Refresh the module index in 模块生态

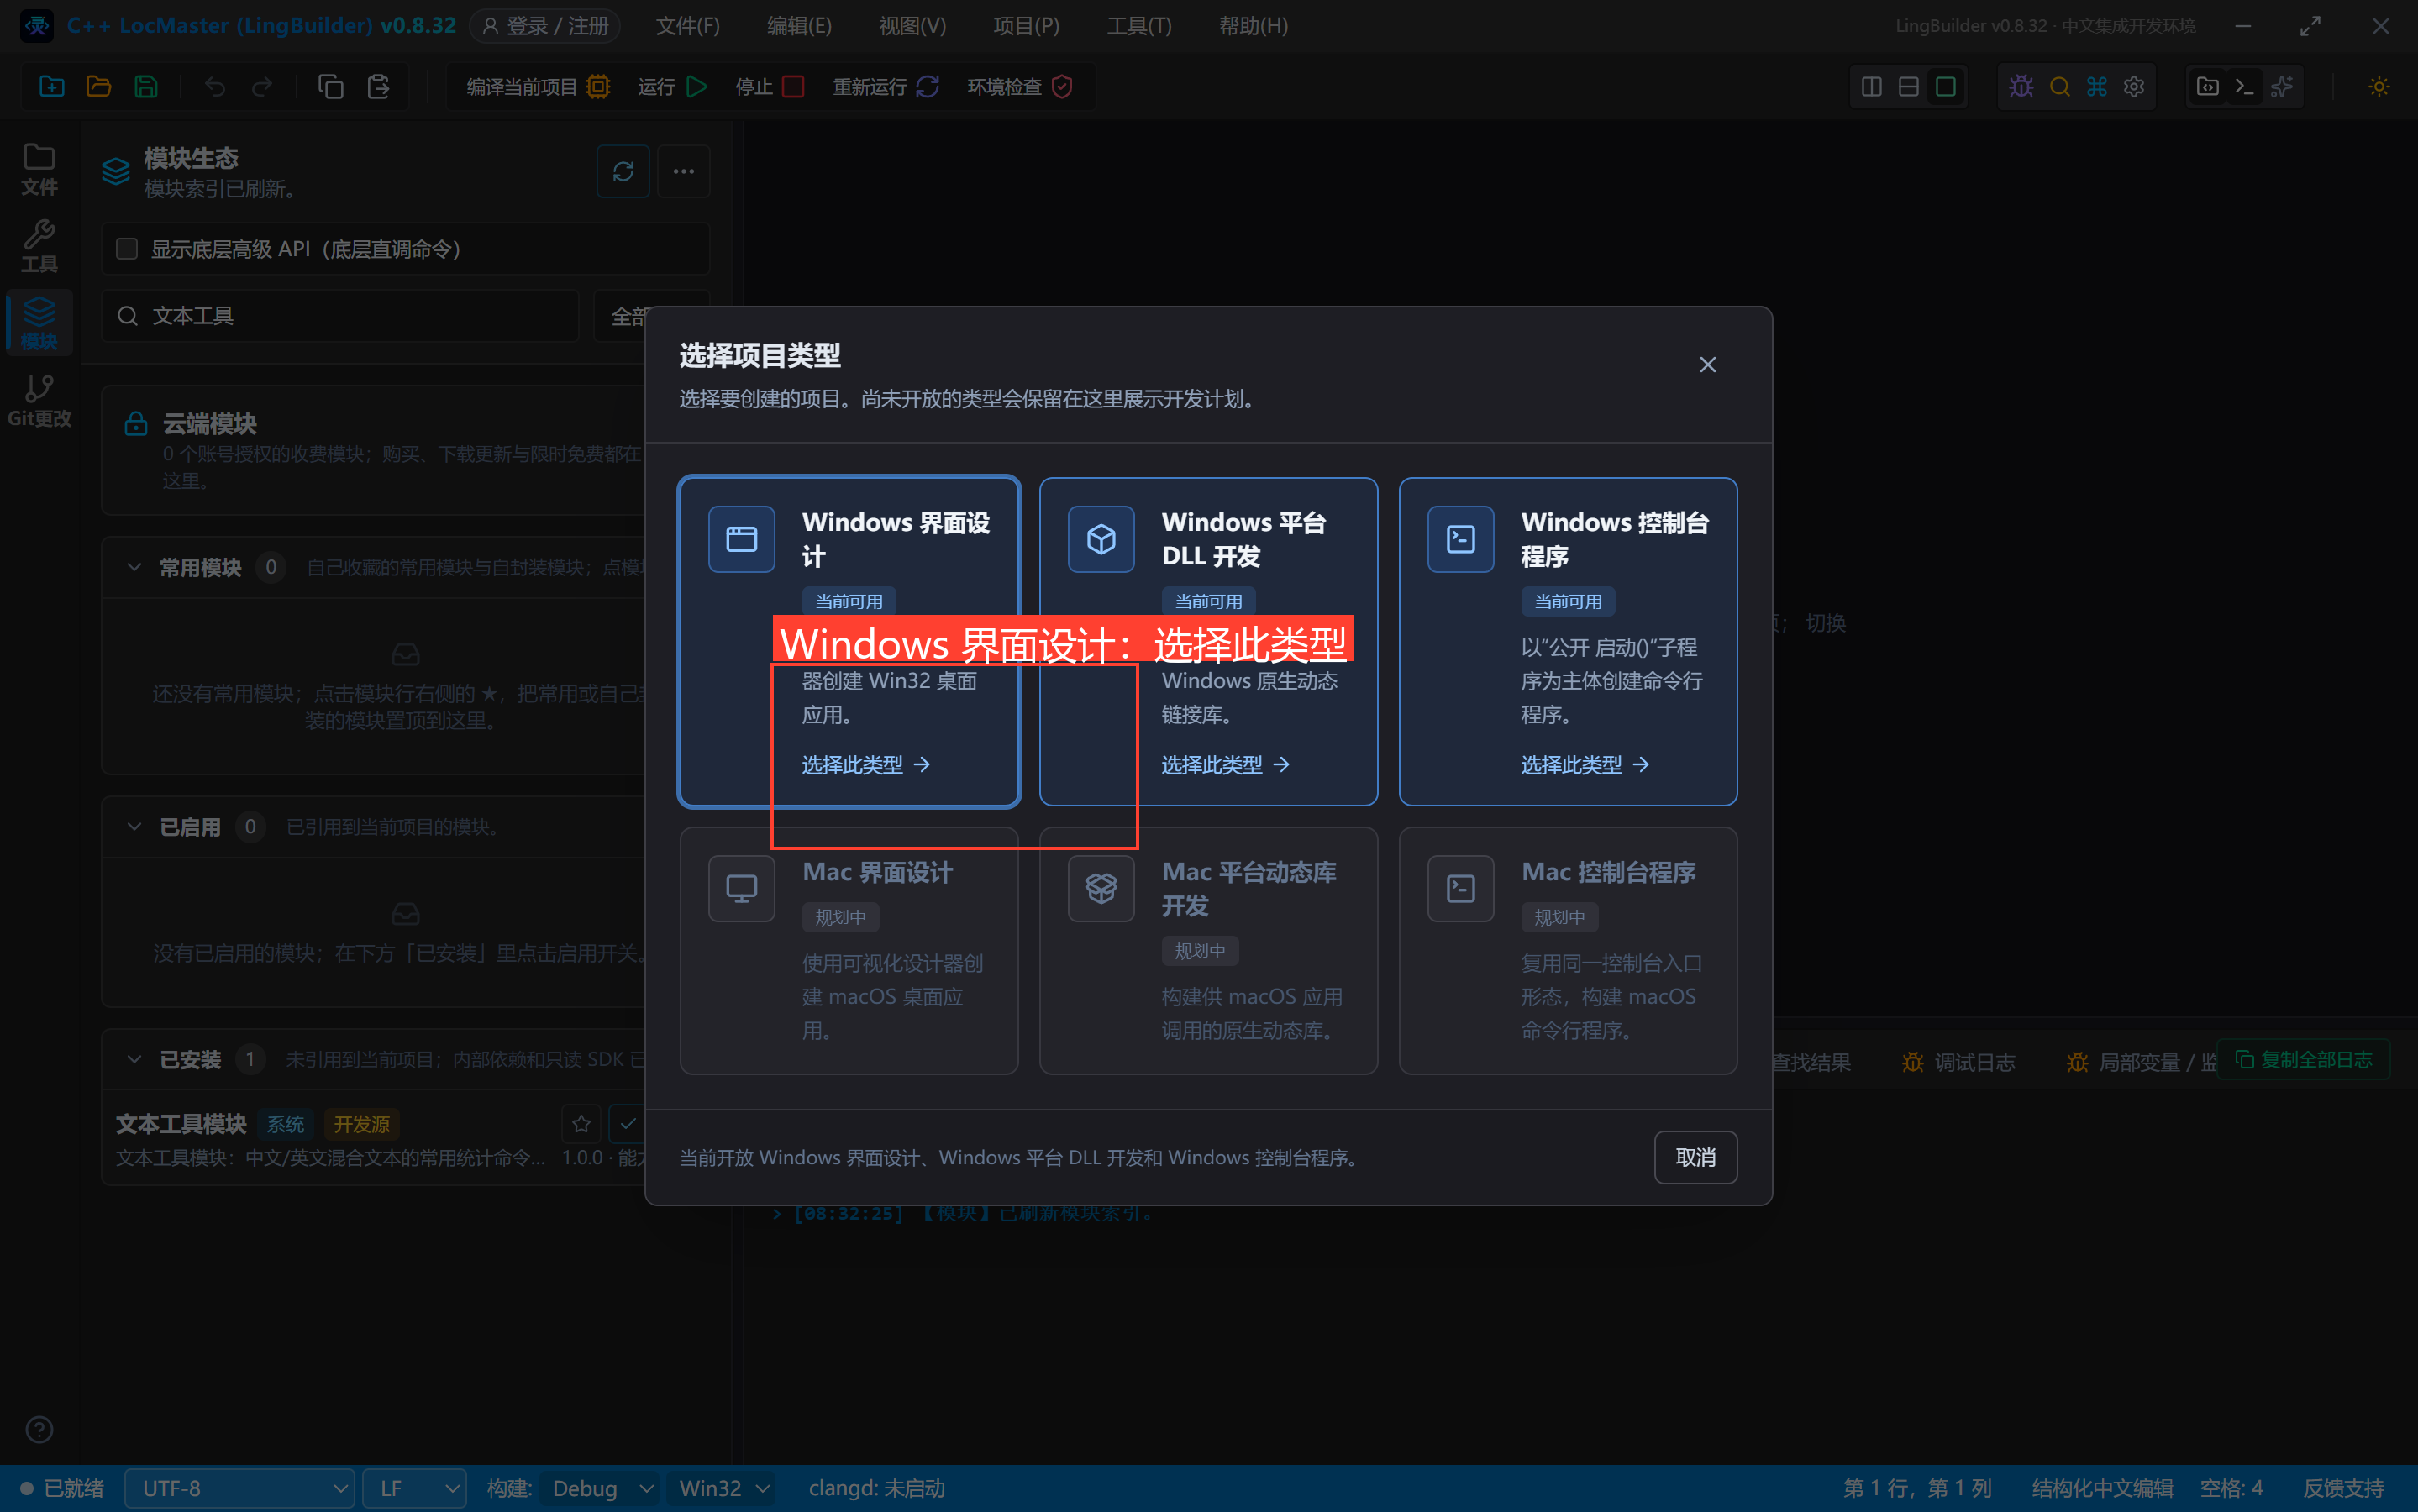tap(623, 171)
